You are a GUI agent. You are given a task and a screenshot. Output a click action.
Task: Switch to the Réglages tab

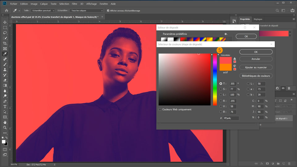click(258, 19)
